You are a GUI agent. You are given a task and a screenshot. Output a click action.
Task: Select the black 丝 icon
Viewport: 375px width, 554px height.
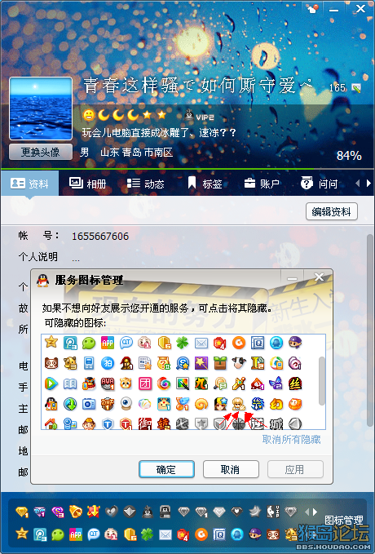pos(295,383)
